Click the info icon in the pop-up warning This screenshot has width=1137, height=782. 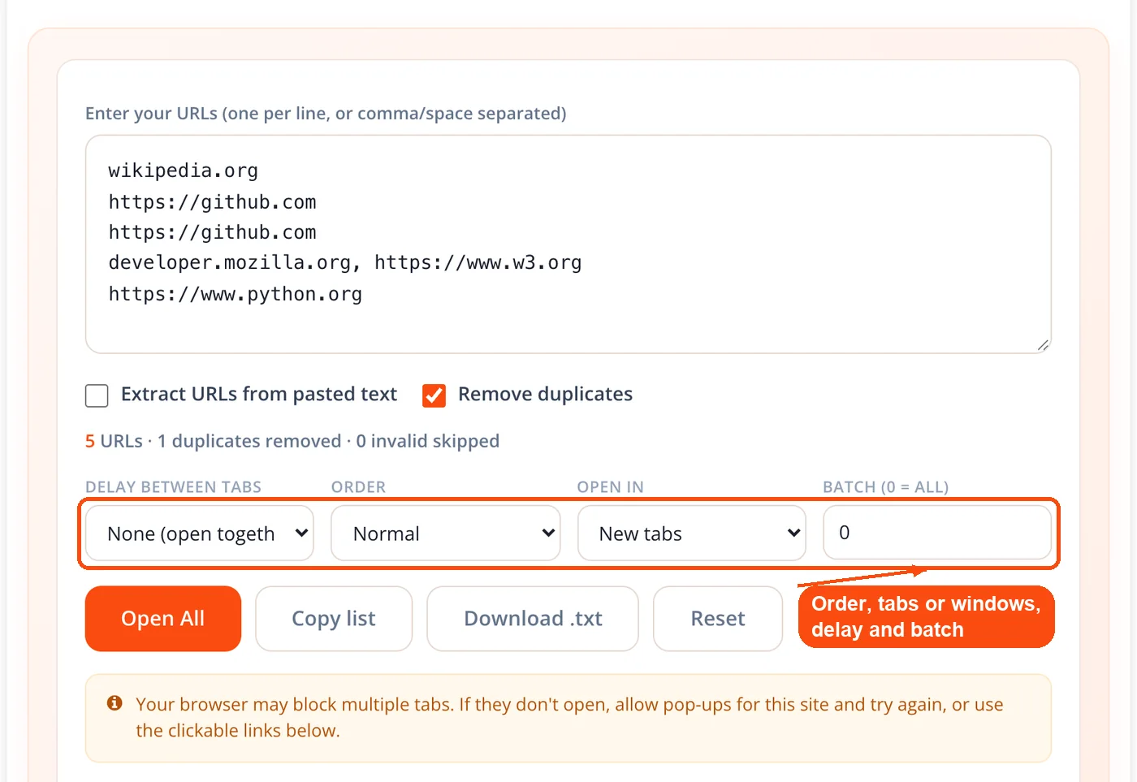(115, 703)
